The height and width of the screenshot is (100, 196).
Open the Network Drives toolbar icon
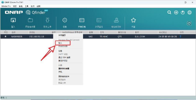click(30, 20)
